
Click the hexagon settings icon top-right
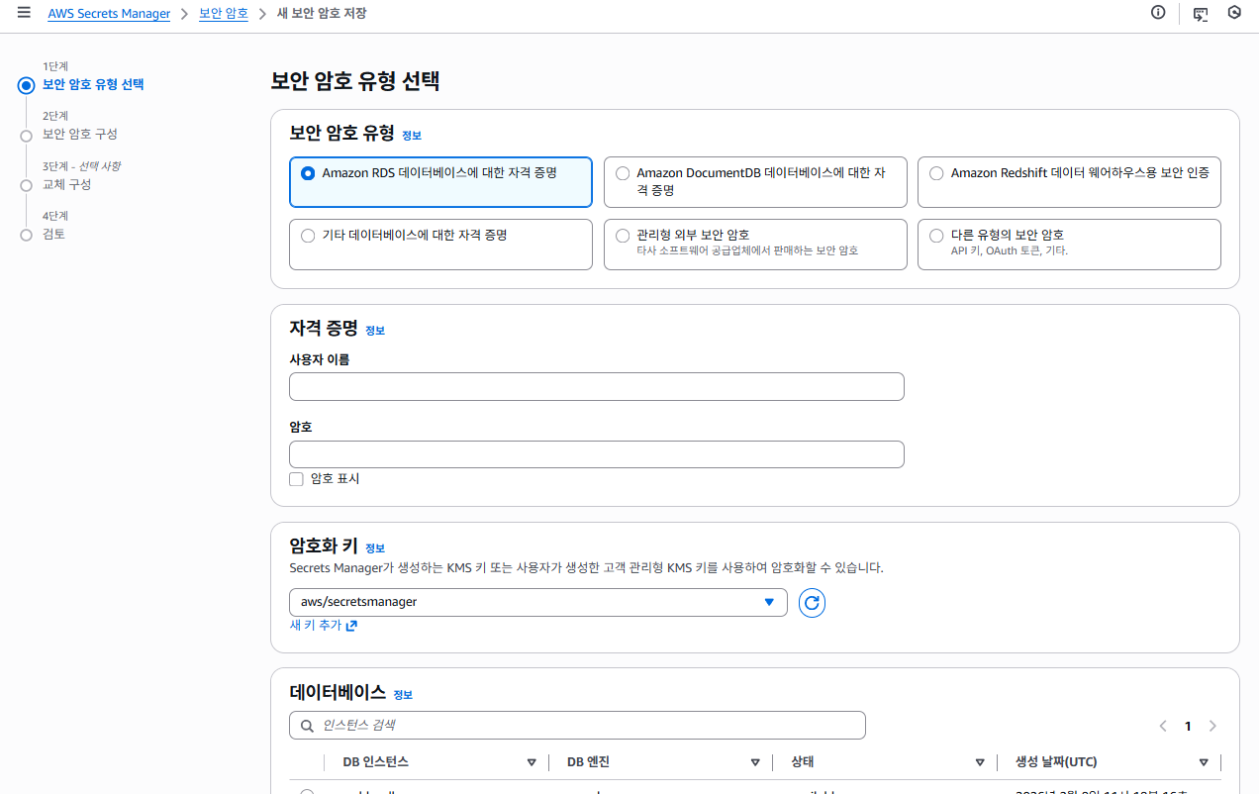[1234, 13]
